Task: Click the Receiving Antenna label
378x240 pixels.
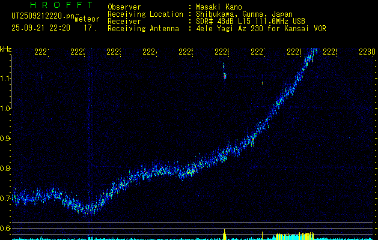Action: 144,29
